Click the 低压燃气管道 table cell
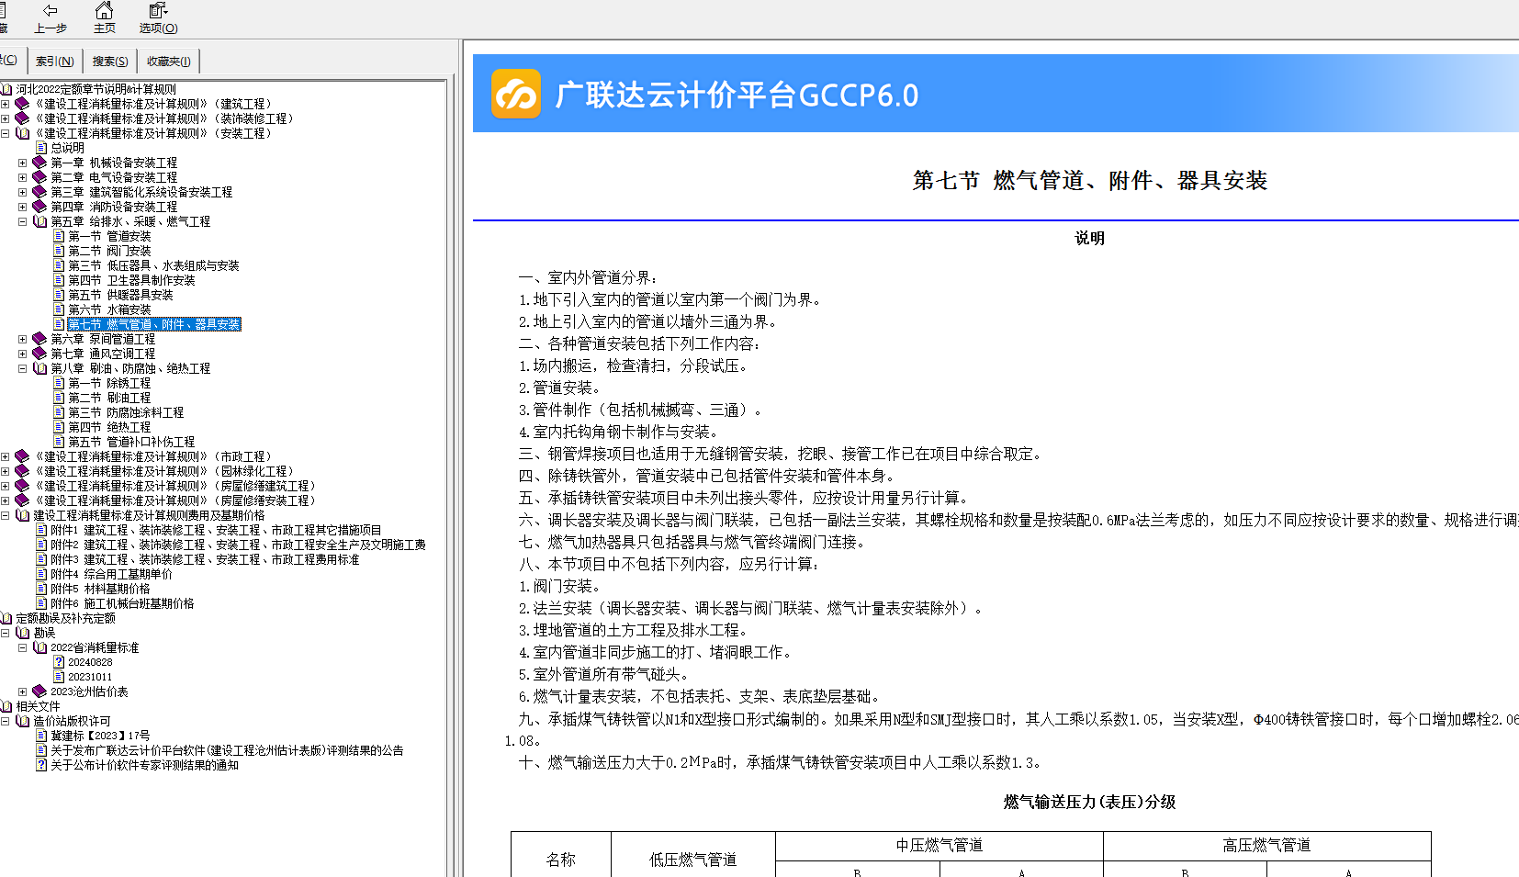This screenshot has width=1519, height=877. click(x=693, y=860)
